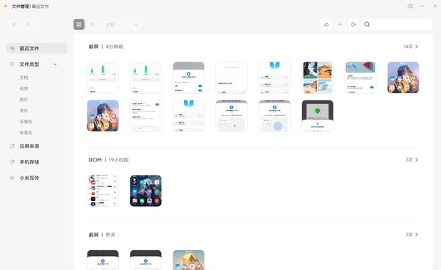The width and height of the screenshot is (441, 270).
Task: Open 手机存储 in the sidebar
Action: (29, 162)
